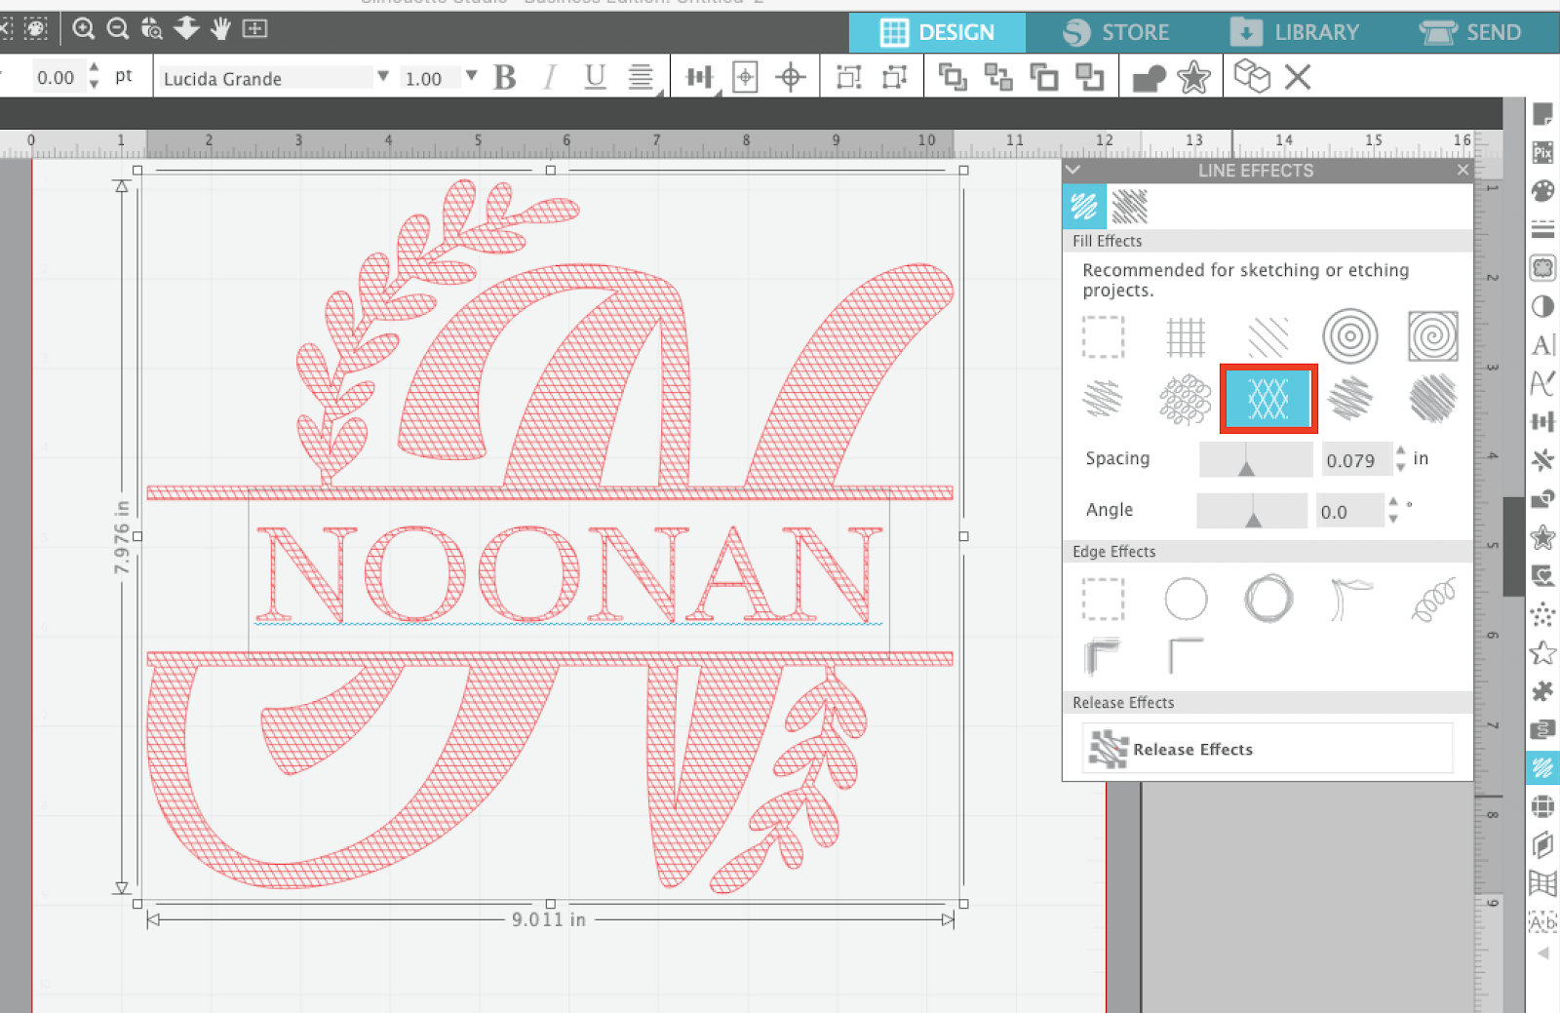Select the highlighted diamond crosshatch fill effect
The height and width of the screenshot is (1013, 1560).
(1268, 399)
